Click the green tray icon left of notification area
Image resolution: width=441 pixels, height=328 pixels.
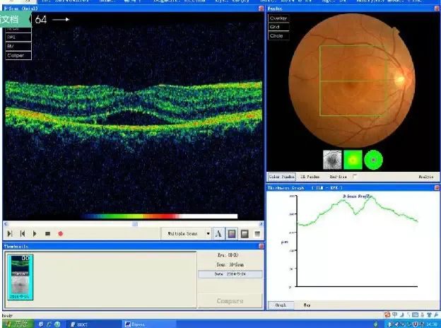376,324
